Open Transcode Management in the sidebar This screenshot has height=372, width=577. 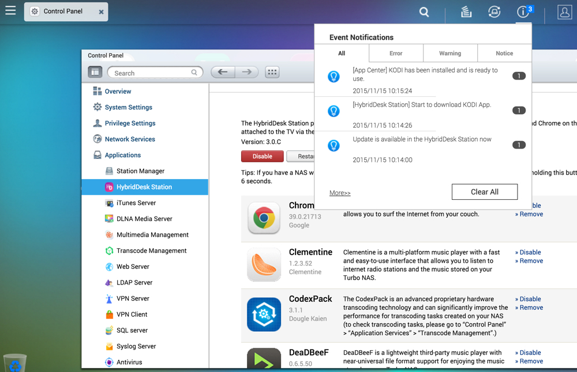145,250
